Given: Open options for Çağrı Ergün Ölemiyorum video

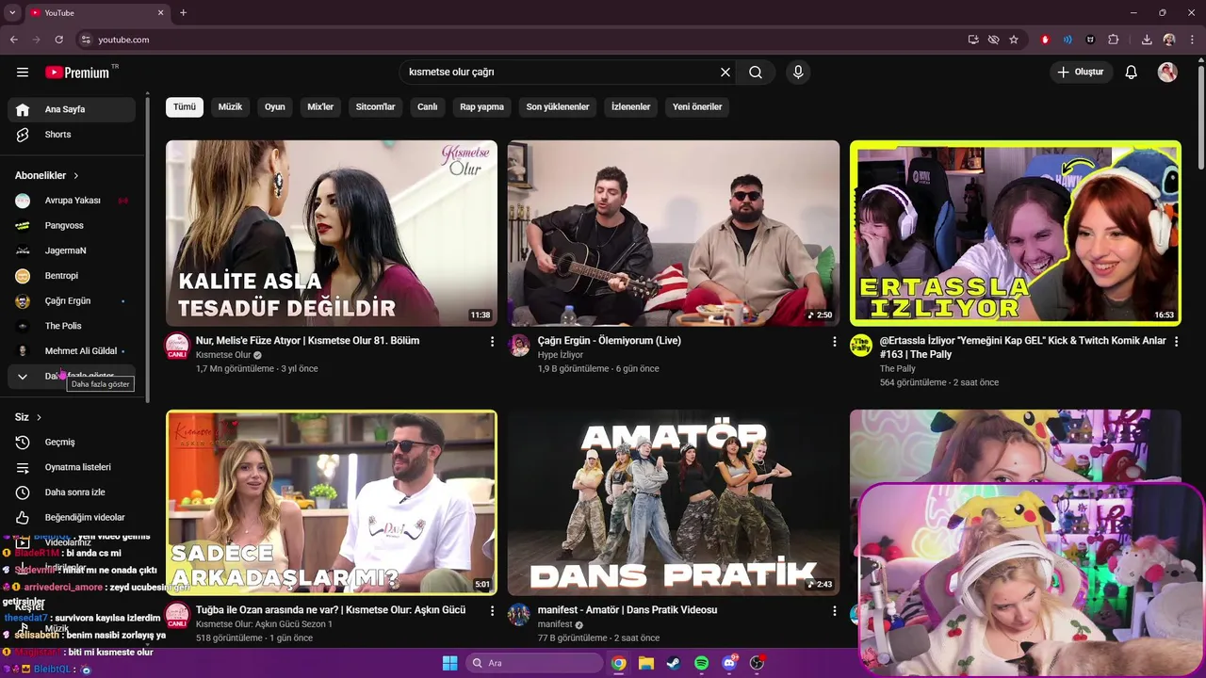Looking at the screenshot, I should (x=834, y=342).
